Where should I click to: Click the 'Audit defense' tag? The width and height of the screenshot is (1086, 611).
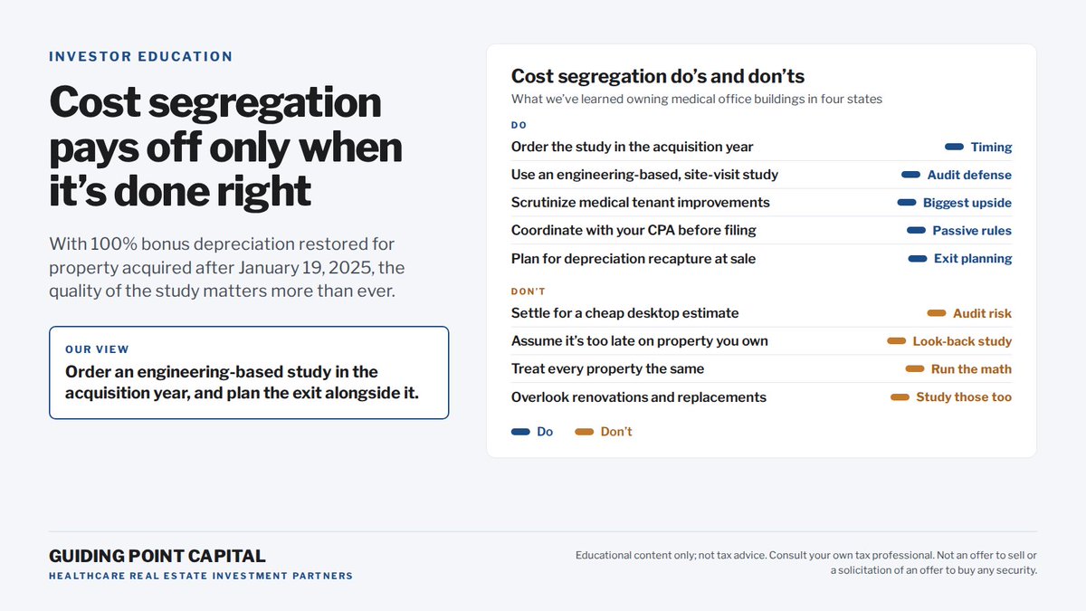[x=969, y=175]
